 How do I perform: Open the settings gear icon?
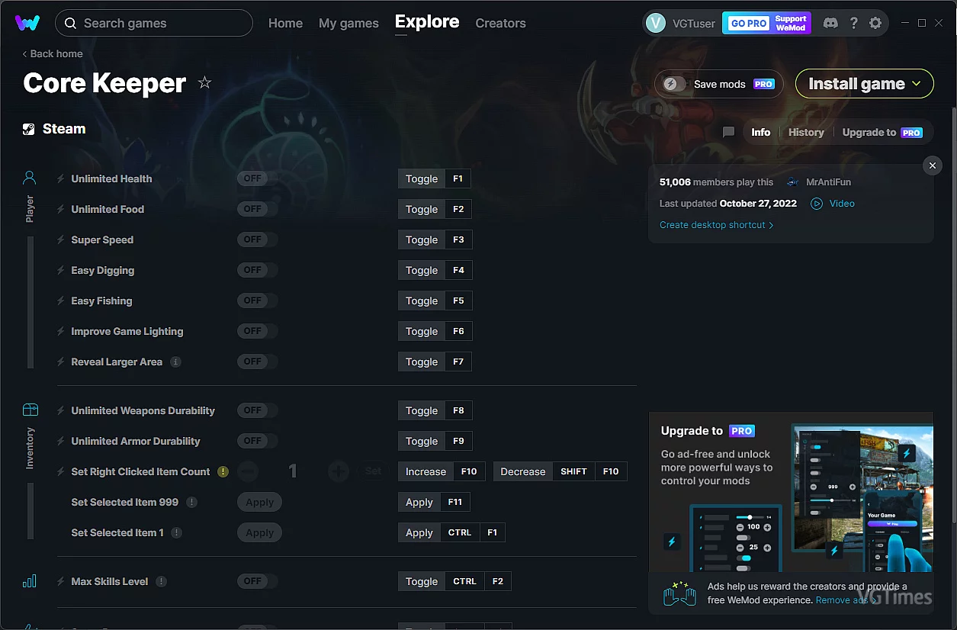point(875,23)
